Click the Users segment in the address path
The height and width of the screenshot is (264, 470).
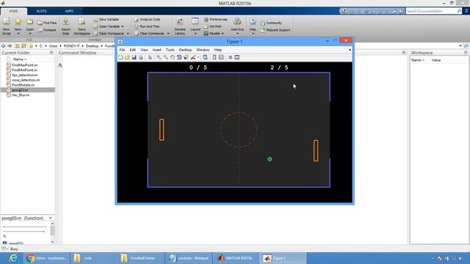(53, 45)
